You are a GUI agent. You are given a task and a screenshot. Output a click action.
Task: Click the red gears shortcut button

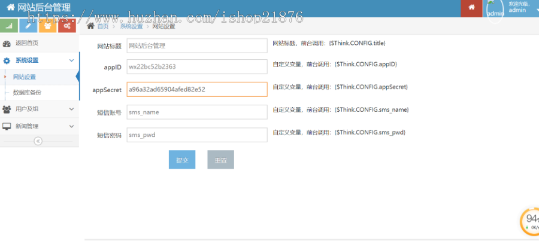coord(66,25)
